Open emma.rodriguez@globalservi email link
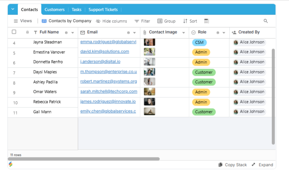 pos(108,42)
